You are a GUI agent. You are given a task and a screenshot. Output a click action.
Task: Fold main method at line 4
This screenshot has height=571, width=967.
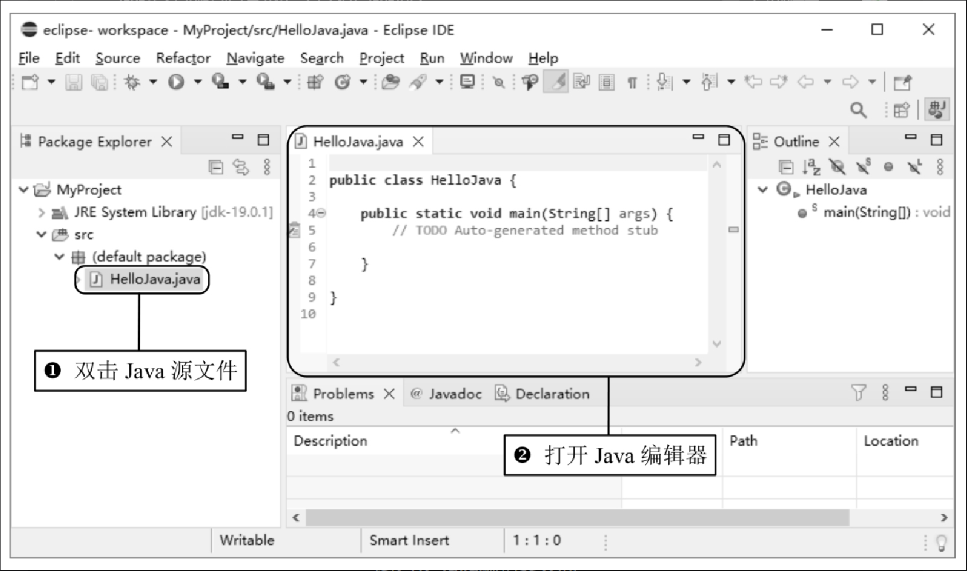point(321,213)
